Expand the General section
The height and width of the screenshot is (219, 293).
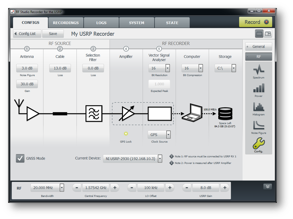point(258,47)
